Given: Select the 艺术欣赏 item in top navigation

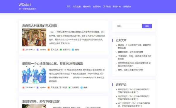Looking at the screenshot, I should 107,7.
